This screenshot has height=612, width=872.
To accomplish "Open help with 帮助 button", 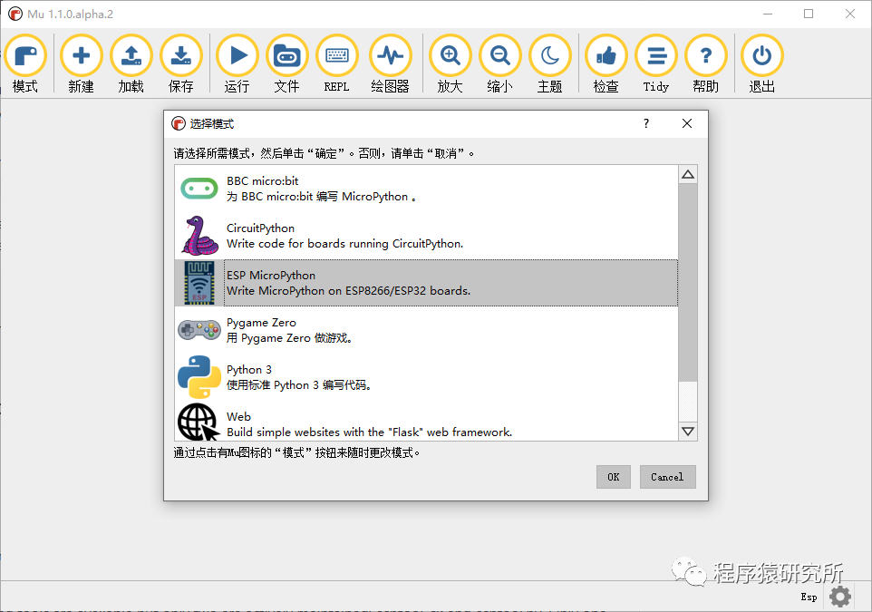I will coord(706,64).
